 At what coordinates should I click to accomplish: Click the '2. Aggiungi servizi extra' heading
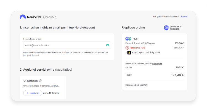(x=46, y=70)
